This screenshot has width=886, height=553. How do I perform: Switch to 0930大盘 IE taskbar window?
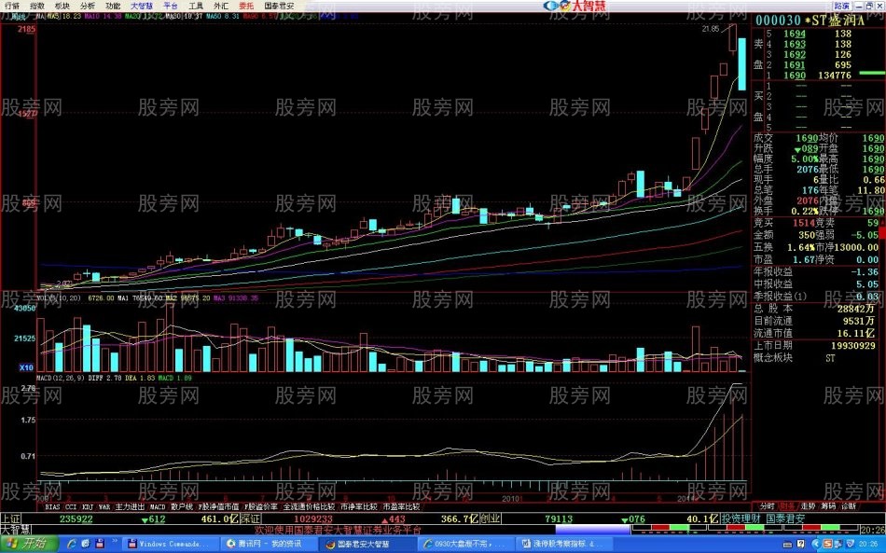(466, 544)
